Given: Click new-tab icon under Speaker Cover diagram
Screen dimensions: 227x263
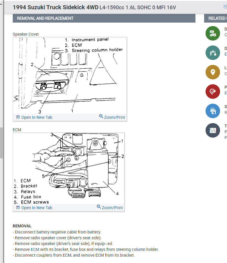Looking at the screenshot, I should tap(18, 117).
